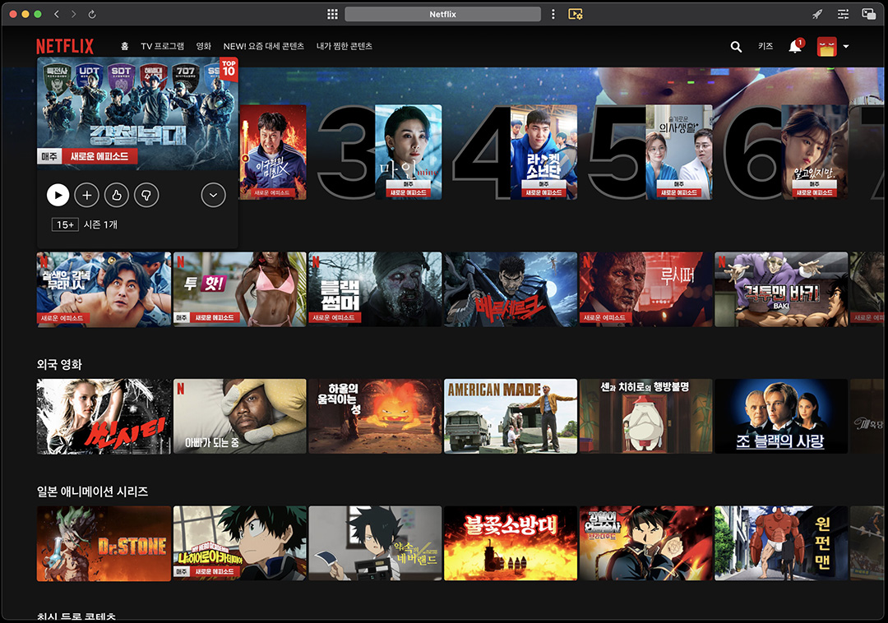Open NEW! 요즘 대세 콘텐츠
Viewport: 888px width, 623px height.
point(263,46)
